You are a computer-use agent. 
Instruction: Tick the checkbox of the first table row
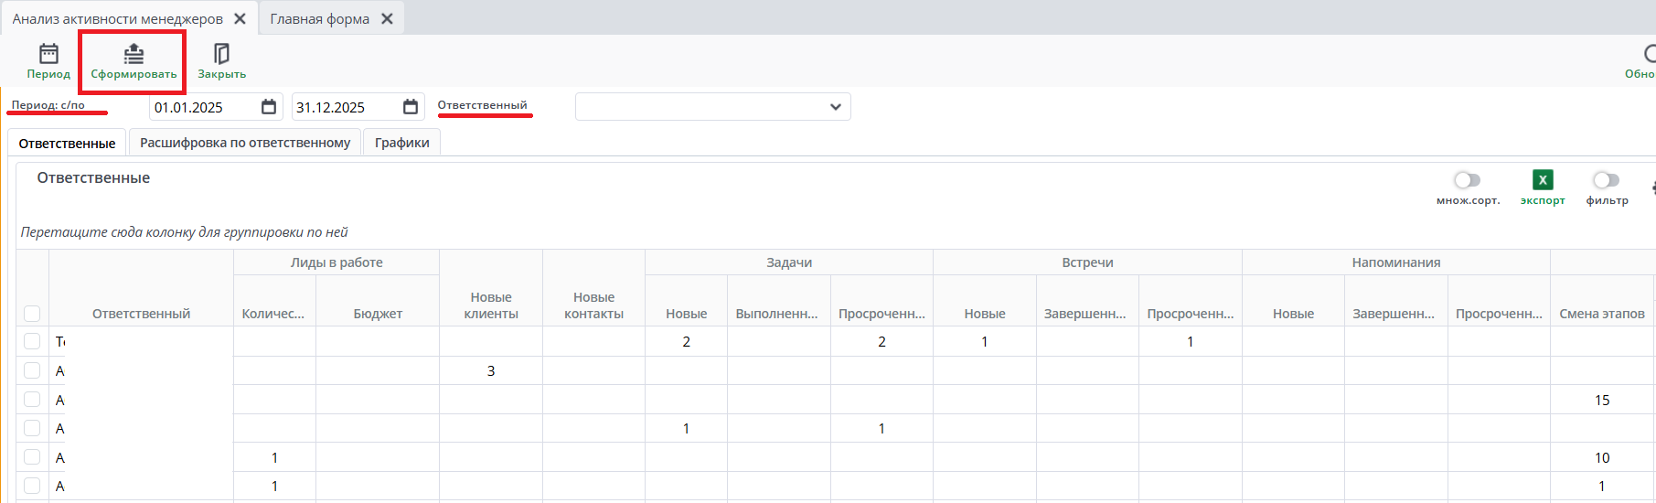point(32,341)
